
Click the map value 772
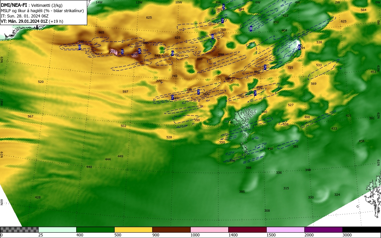(x=159, y=81)
